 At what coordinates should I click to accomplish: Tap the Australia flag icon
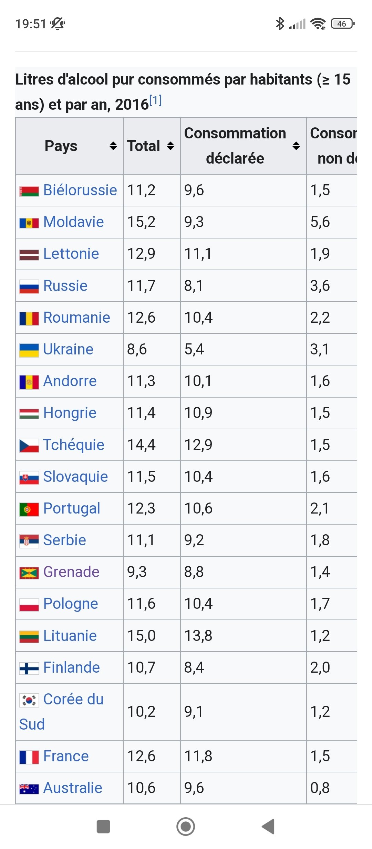coord(29,789)
